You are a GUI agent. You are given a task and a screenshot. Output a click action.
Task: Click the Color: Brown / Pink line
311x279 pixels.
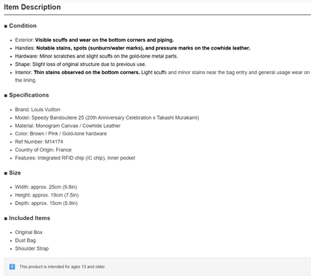click(x=61, y=133)
